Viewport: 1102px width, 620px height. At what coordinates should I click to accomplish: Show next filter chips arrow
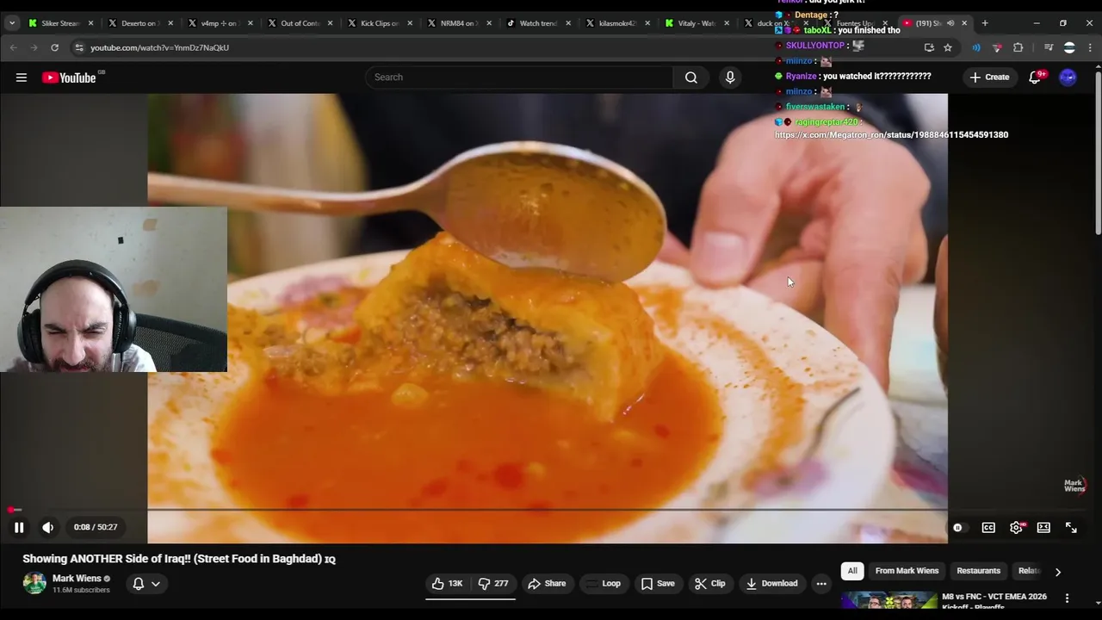pos(1058,572)
